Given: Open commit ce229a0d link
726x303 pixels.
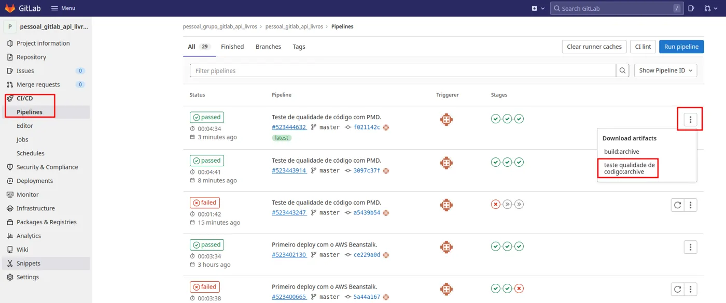Looking at the screenshot, I should (367, 255).
